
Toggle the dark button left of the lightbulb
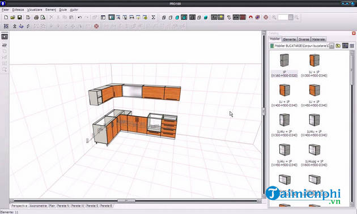click(214, 18)
